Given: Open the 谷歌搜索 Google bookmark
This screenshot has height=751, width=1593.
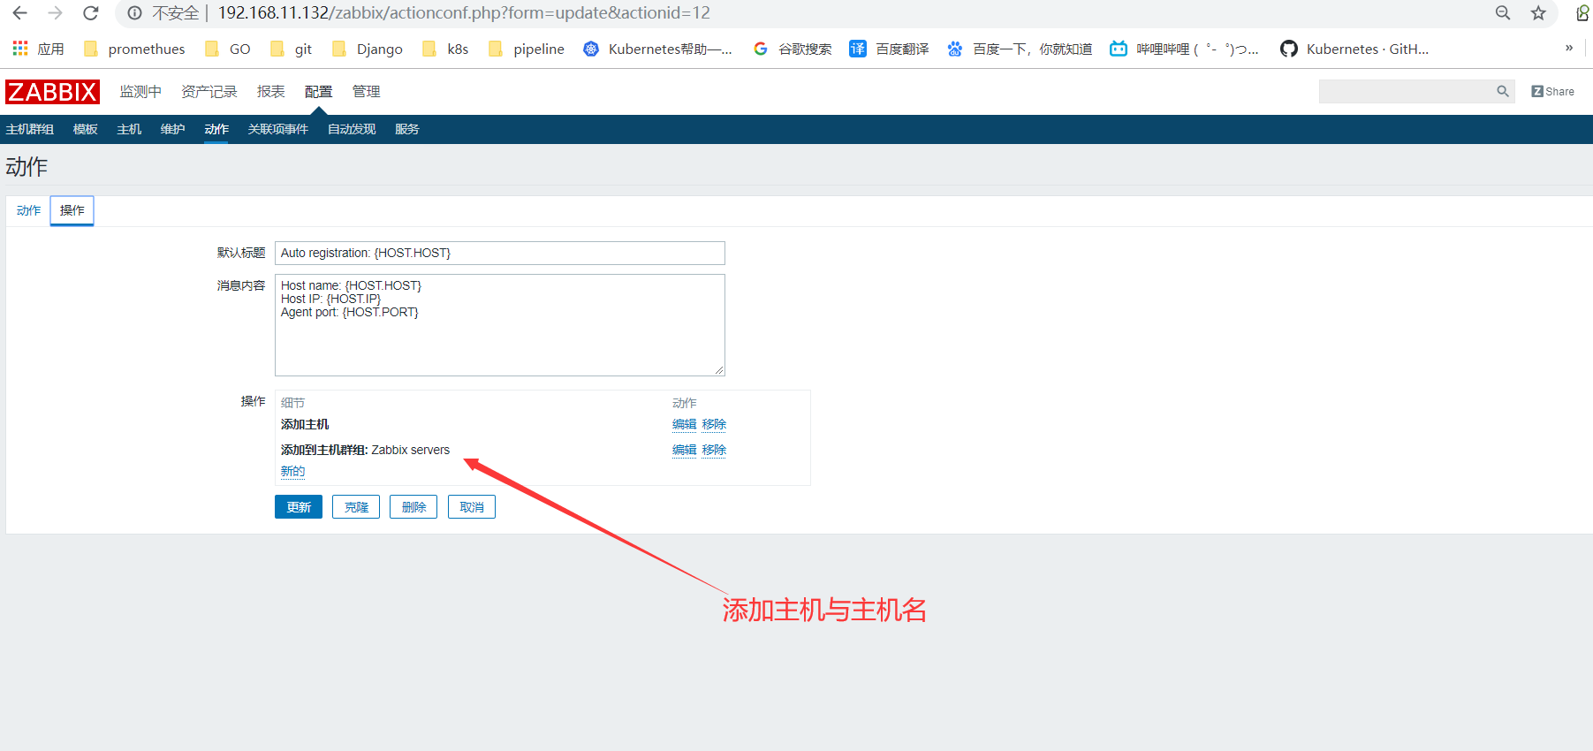Looking at the screenshot, I should [792, 49].
